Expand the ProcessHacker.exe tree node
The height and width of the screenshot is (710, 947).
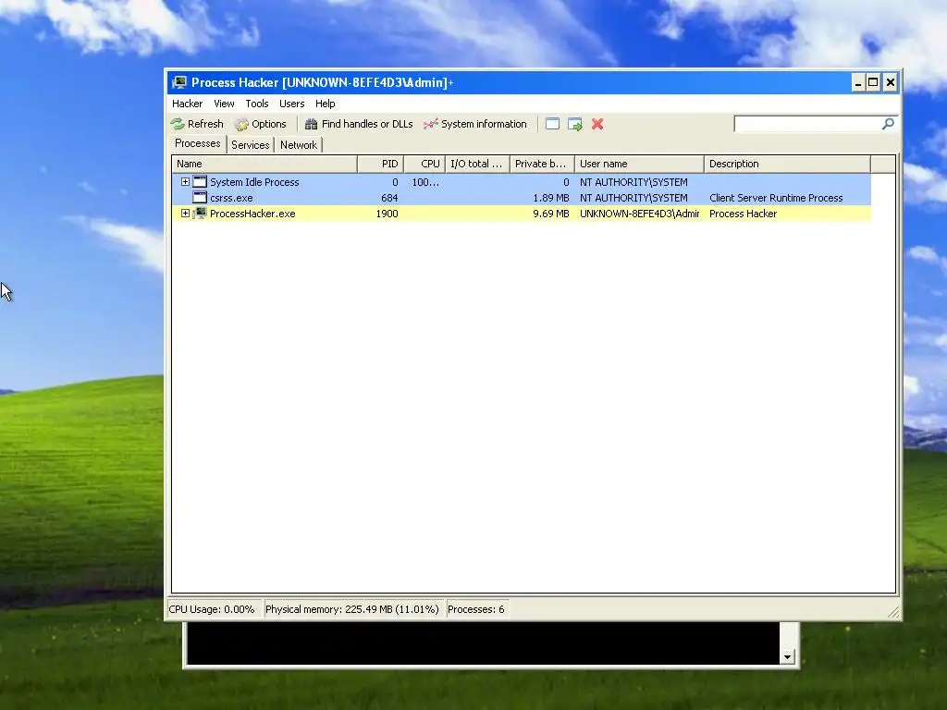[185, 214]
